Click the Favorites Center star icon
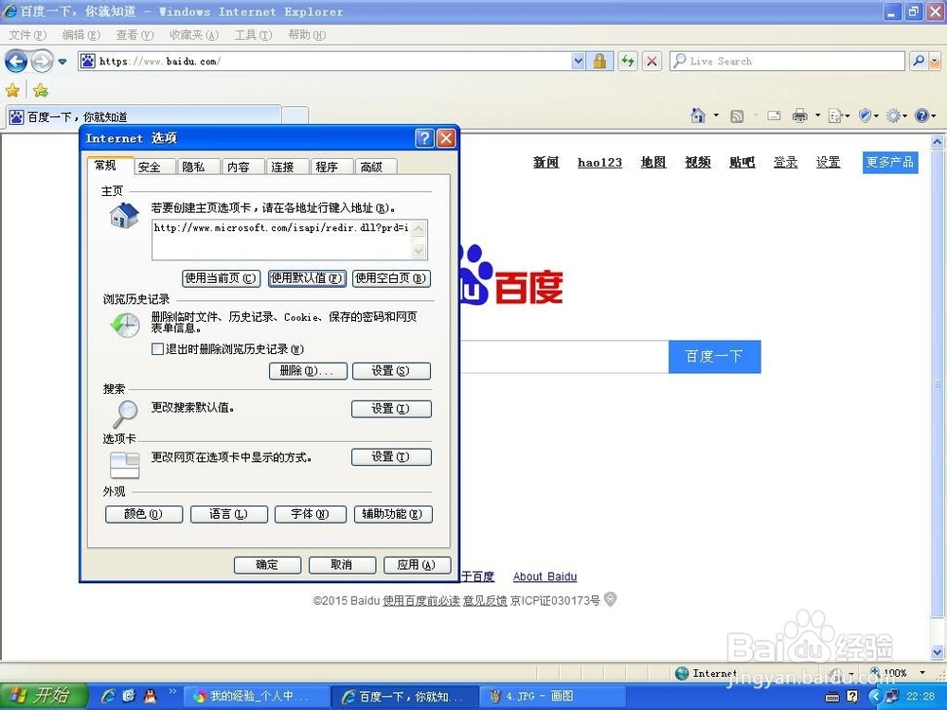This screenshot has height=710, width=947. (12, 91)
